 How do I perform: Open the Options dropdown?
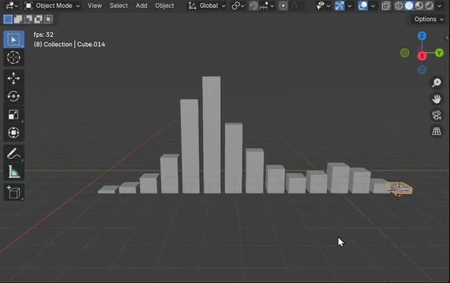429,19
